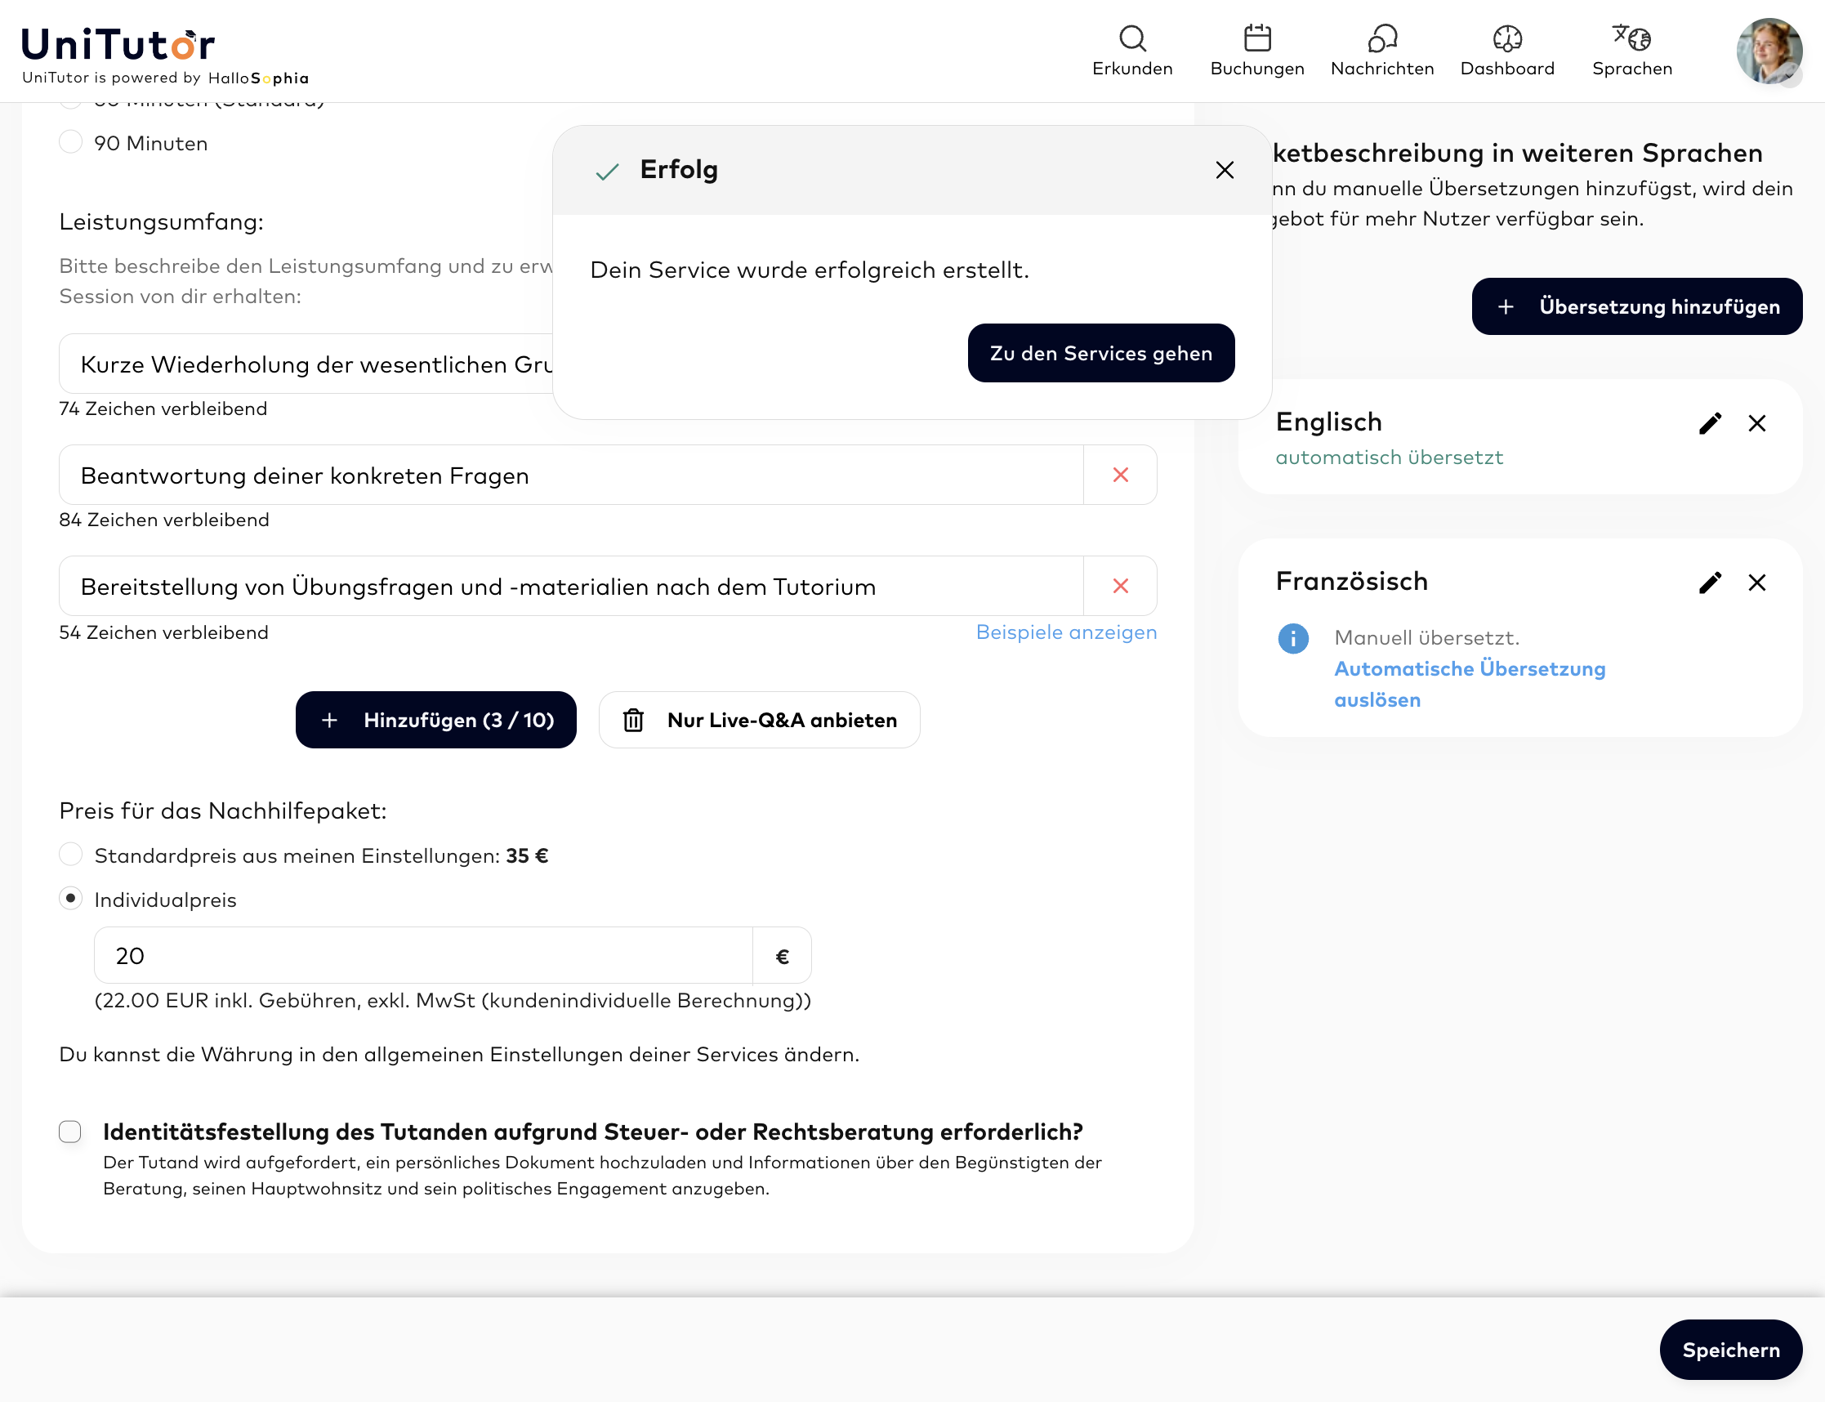This screenshot has width=1825, height=1402.
Task: Click the 'Bereitstellung von Übungsfragen' text field
Action: [571, 586]
